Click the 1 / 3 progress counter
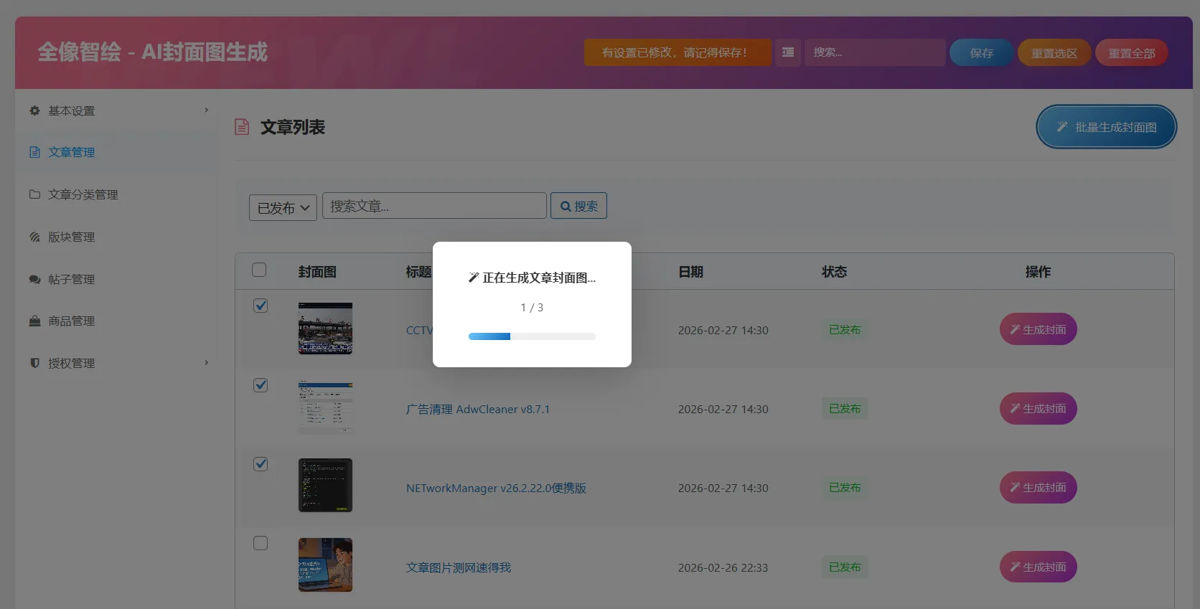This screenshot has width=1200, height=609. click(x=532, y=307)
